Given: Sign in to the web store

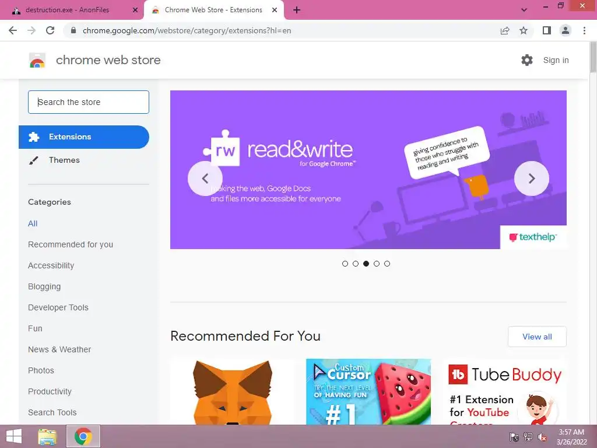Looking at the screenshot, I should point(556,60).
